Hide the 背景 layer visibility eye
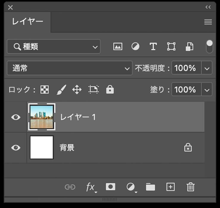Viewport: 220px width, 208px height. pos(16,147)
